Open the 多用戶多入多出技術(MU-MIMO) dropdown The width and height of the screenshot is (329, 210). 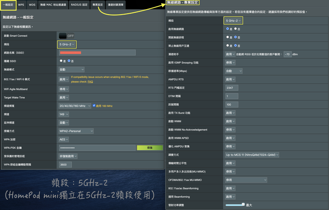pyautogui.click(x=230, y=172)
